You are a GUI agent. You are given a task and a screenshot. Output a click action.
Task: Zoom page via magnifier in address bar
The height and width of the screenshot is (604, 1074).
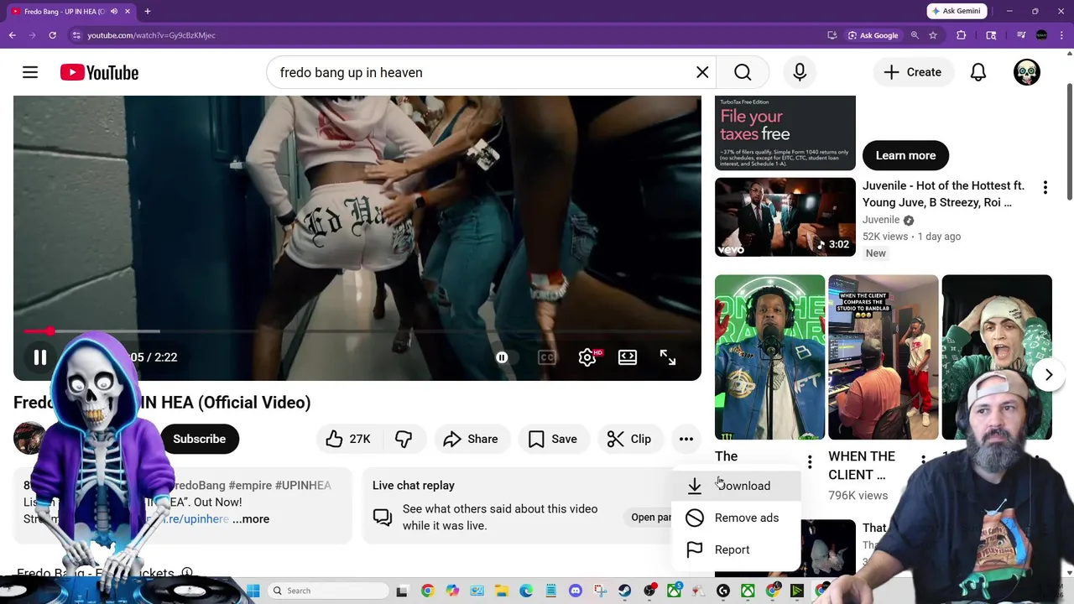point(915,35)
